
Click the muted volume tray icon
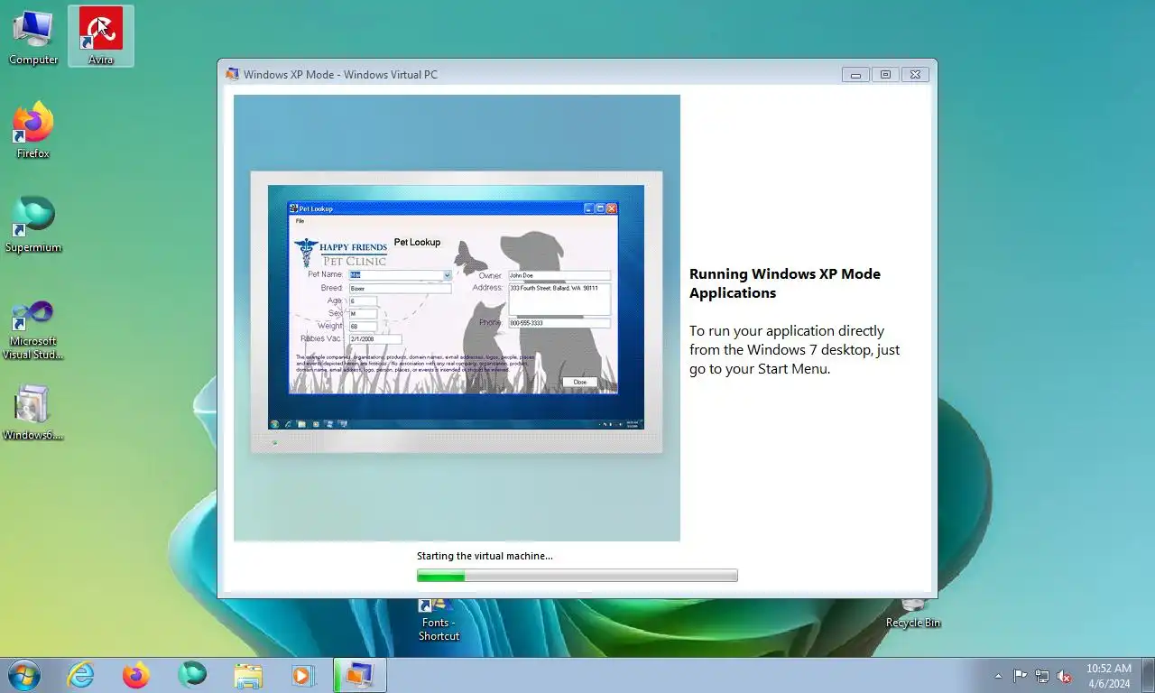click(x=1065, y=675)
